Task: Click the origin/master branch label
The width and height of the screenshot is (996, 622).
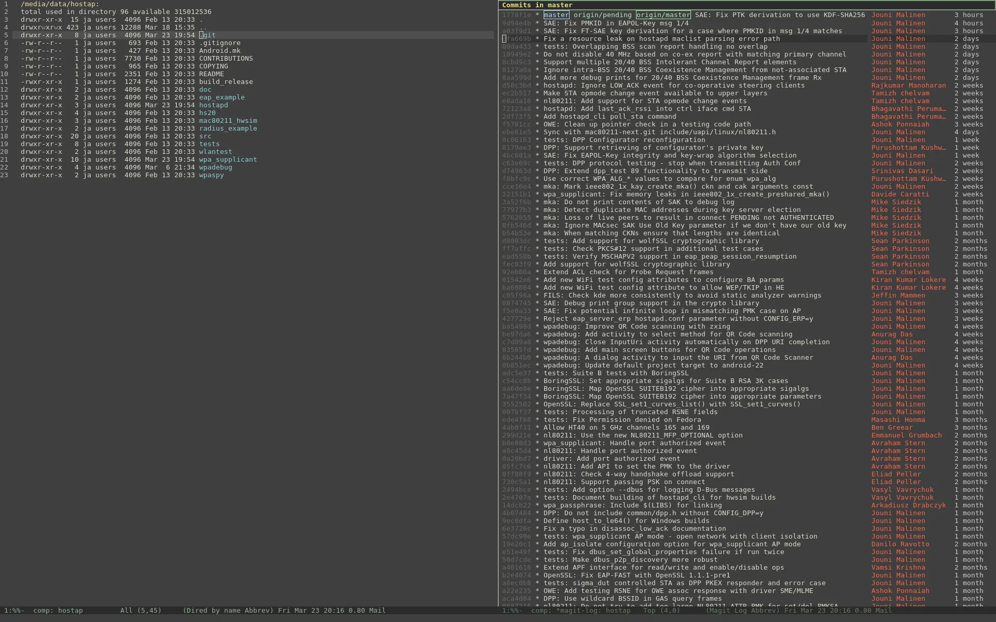Action: pyautogui.click(x=663, y=15)
